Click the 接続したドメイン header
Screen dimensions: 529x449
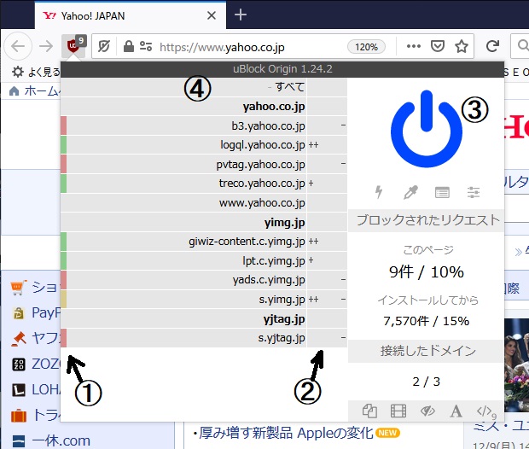tap(426, 351)
